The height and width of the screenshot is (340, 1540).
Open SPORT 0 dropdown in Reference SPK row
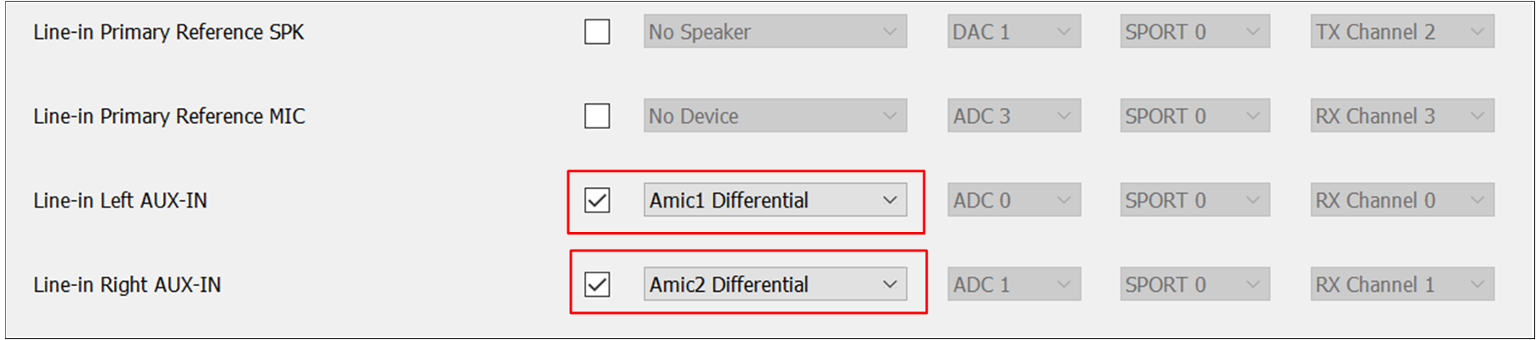(x=1194, y=32)
